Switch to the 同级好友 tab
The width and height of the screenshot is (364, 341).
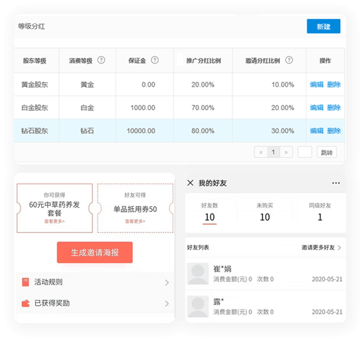click(x=320, y=213)
